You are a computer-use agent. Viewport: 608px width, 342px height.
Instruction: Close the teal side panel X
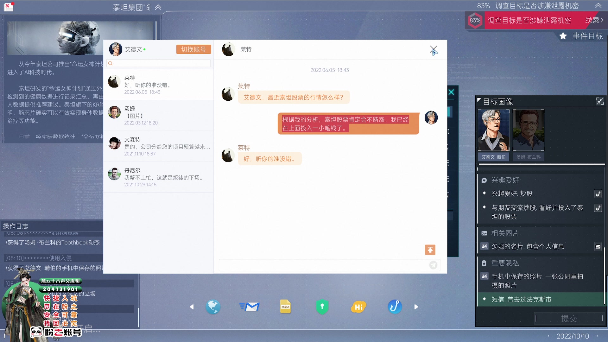452,92
